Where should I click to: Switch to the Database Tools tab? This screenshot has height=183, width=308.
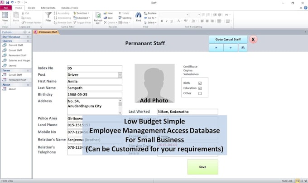[x=70, y=8]
